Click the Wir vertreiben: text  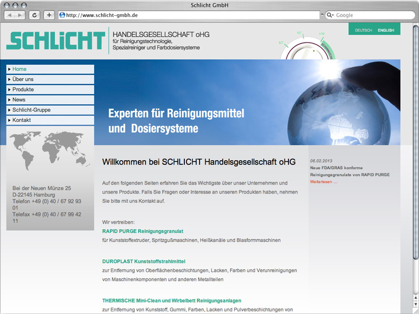pyautogui.click(x=118, y=222)
